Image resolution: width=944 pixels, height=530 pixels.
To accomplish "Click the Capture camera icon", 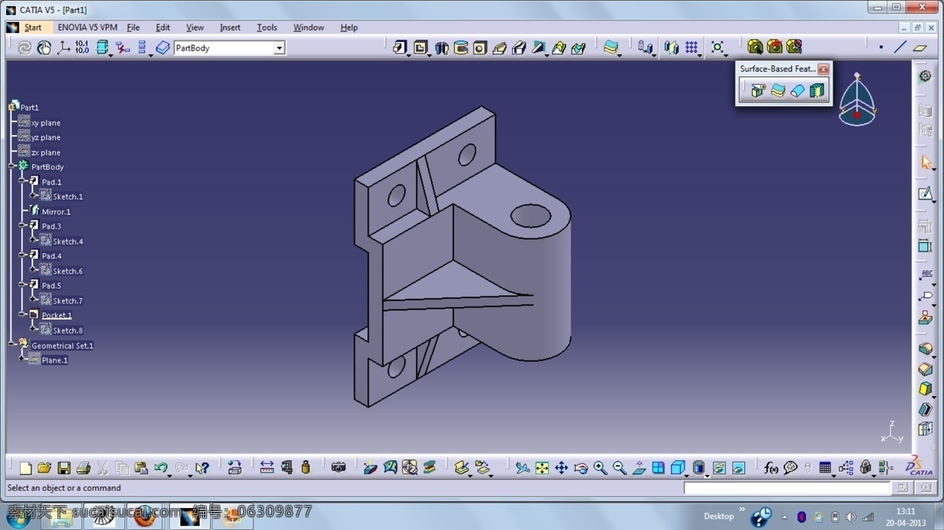I will (338, 467).
